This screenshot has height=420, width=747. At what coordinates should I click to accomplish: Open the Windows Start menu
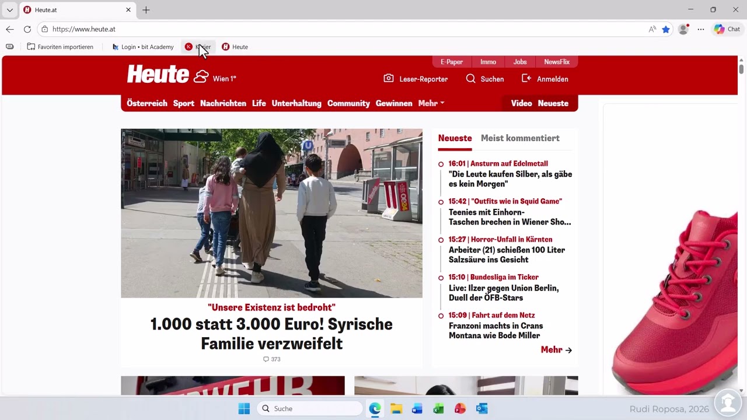[x=244, y=408]
